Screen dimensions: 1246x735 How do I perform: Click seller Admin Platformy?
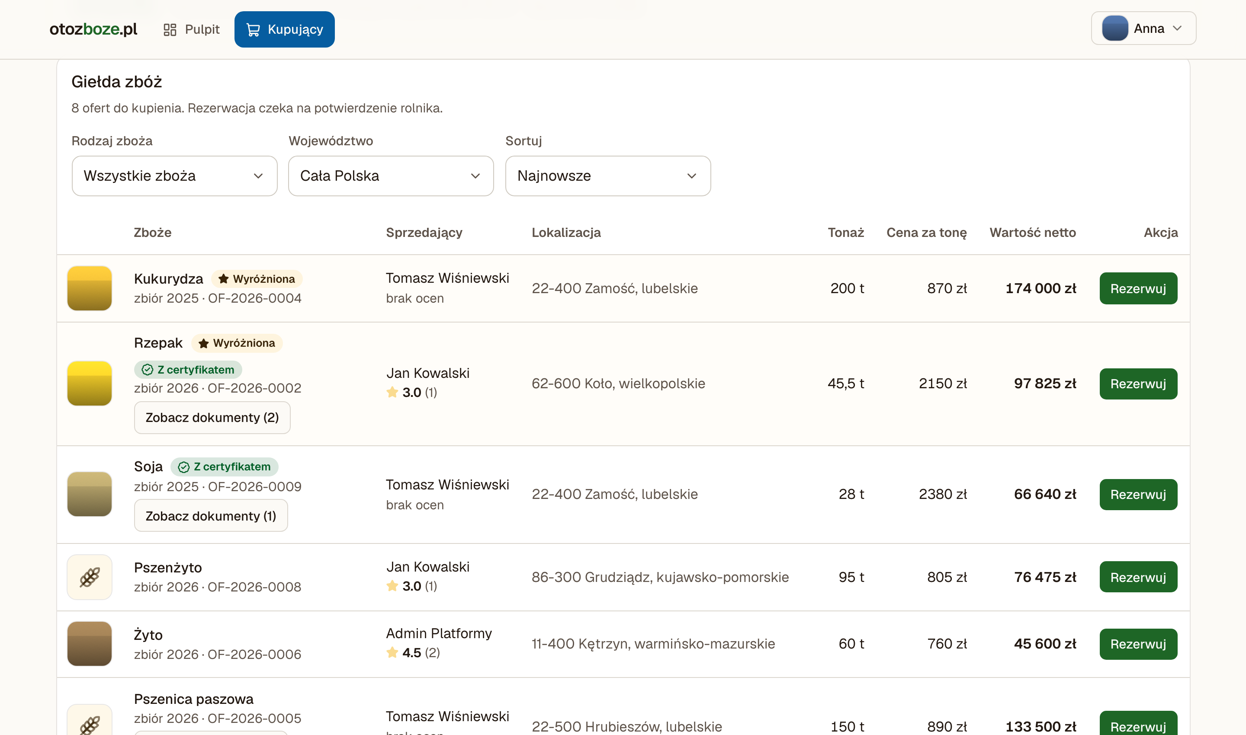pos(439,633)
